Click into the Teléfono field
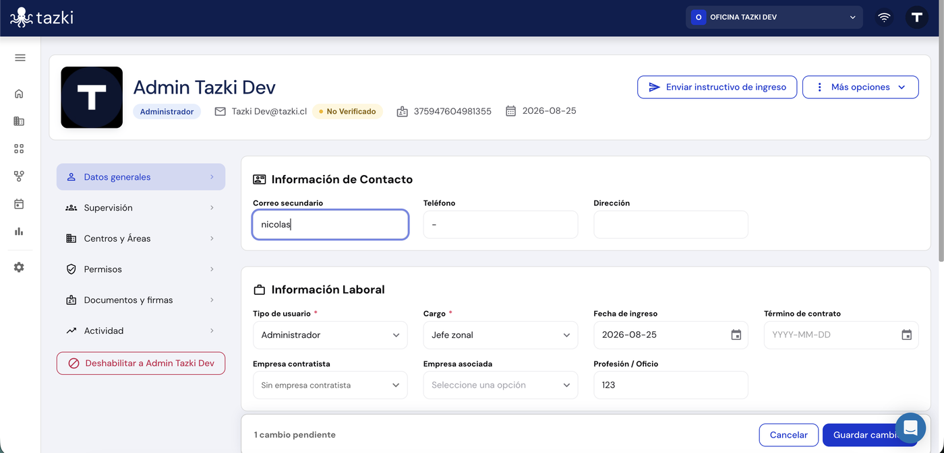The width and height of the screenshot is (944, 453). (500, 225)
